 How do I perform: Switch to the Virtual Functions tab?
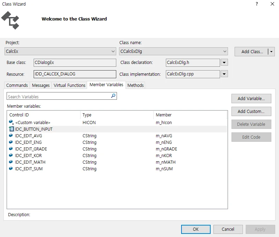click(x=69, y=85)
